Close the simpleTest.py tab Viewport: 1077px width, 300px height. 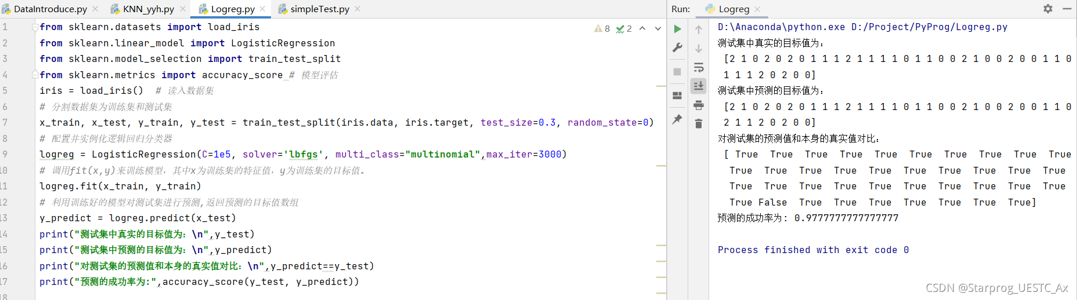click(357, 9)
